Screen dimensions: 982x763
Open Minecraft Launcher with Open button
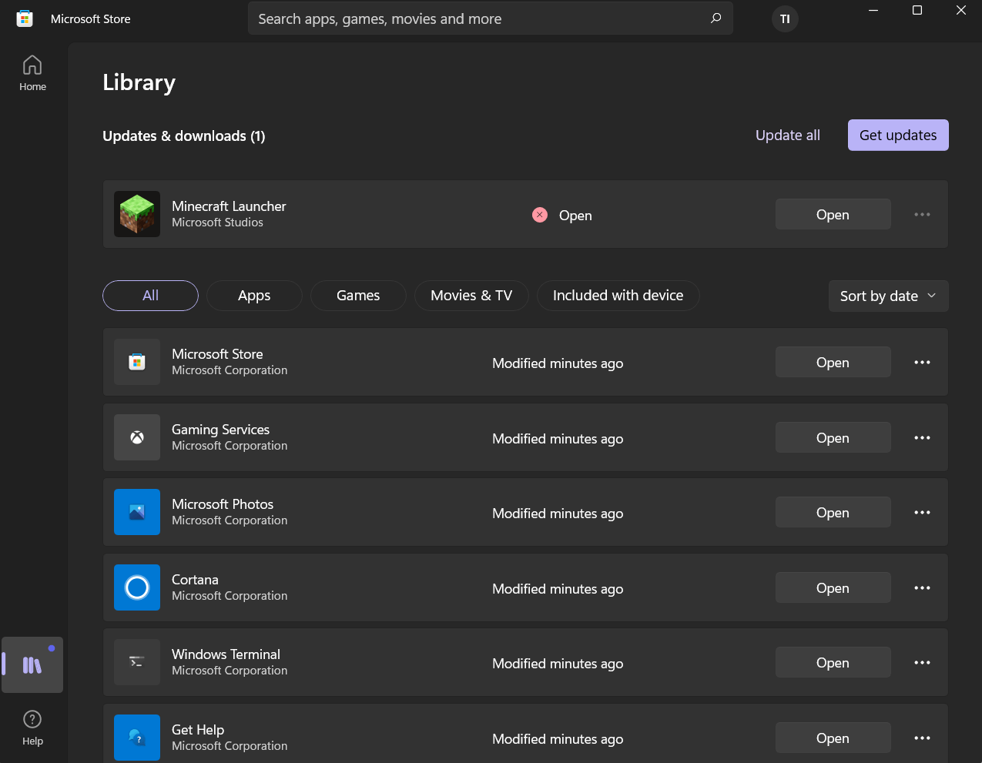click(x=833, y=215)
